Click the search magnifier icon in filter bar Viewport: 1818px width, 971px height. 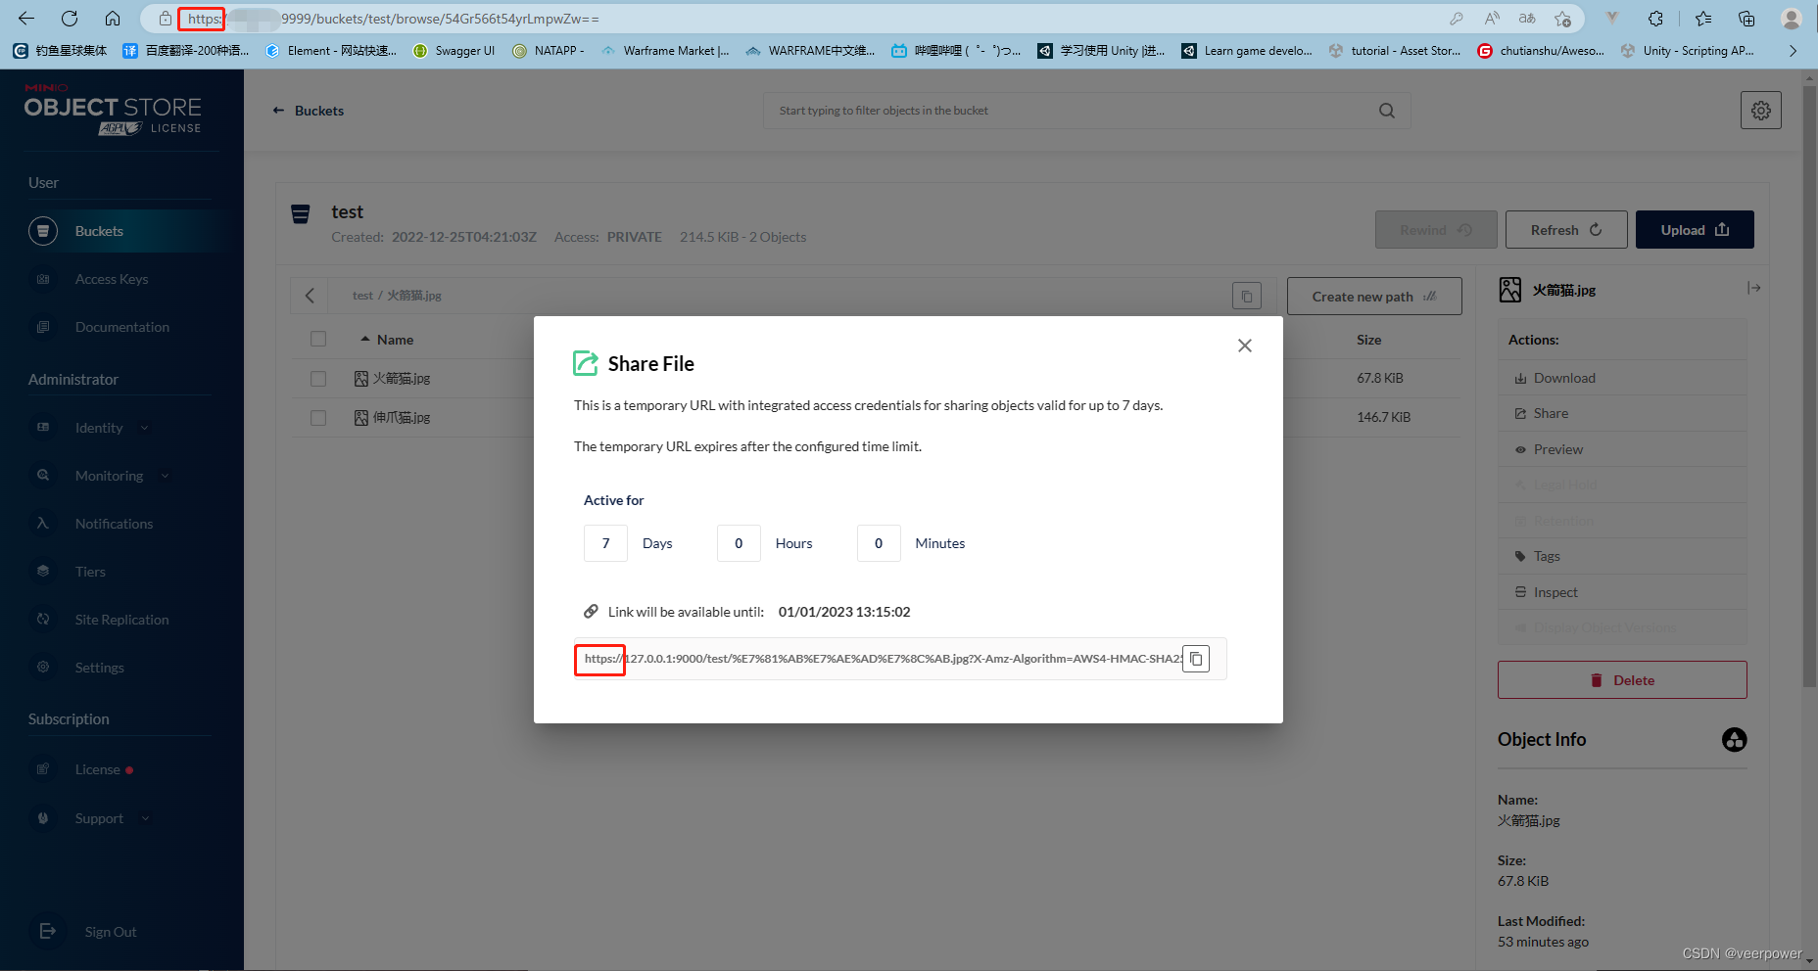coord(1387,111)
